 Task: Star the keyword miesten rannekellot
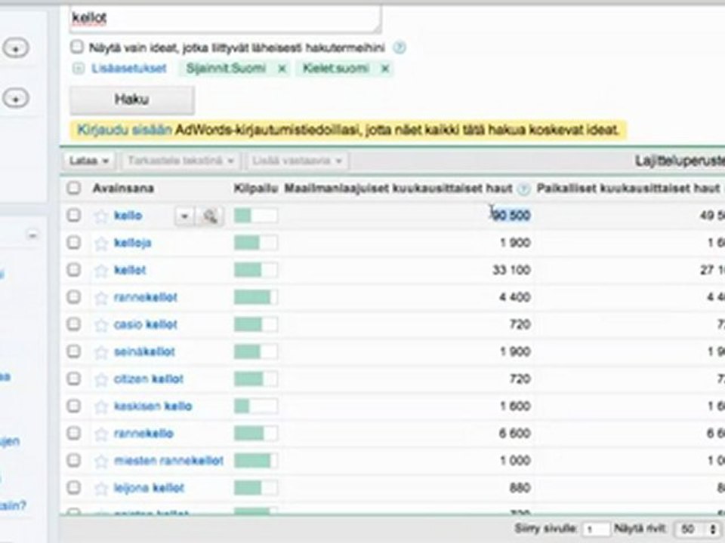tap(100, 462)
